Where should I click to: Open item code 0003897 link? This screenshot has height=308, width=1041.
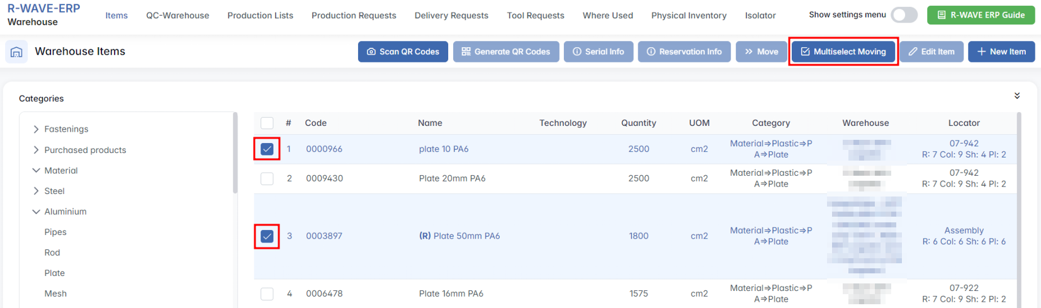(x=324, y=236)
